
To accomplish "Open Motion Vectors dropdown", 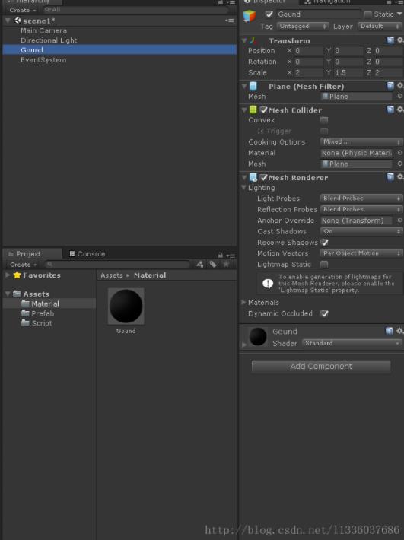I will [361, 253].
